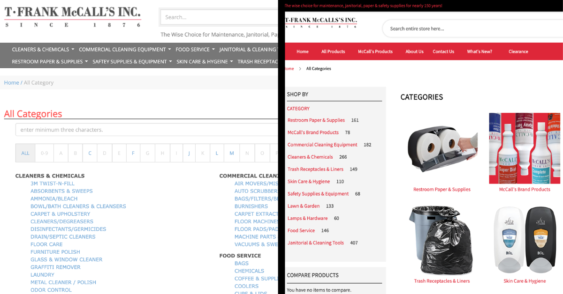Expand the Restroom Paper & Supplies dropdown menu

[50, 61]
